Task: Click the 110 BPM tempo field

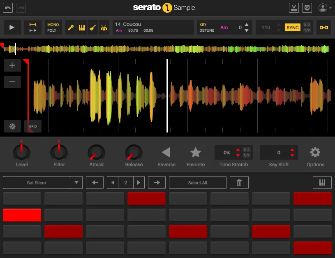Action: tap(266, 28)
